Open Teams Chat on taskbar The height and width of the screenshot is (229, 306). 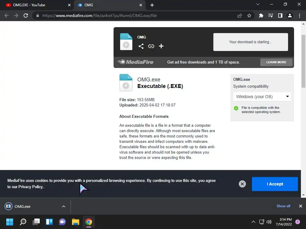[62, 222]
